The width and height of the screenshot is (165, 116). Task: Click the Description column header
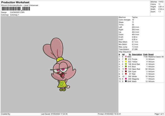click(x=137, y=54)
